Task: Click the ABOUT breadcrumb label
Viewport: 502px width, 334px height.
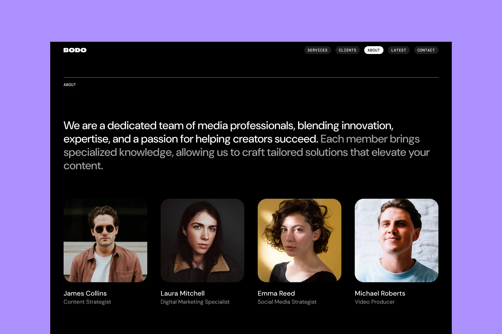Action: click(70, 85)
